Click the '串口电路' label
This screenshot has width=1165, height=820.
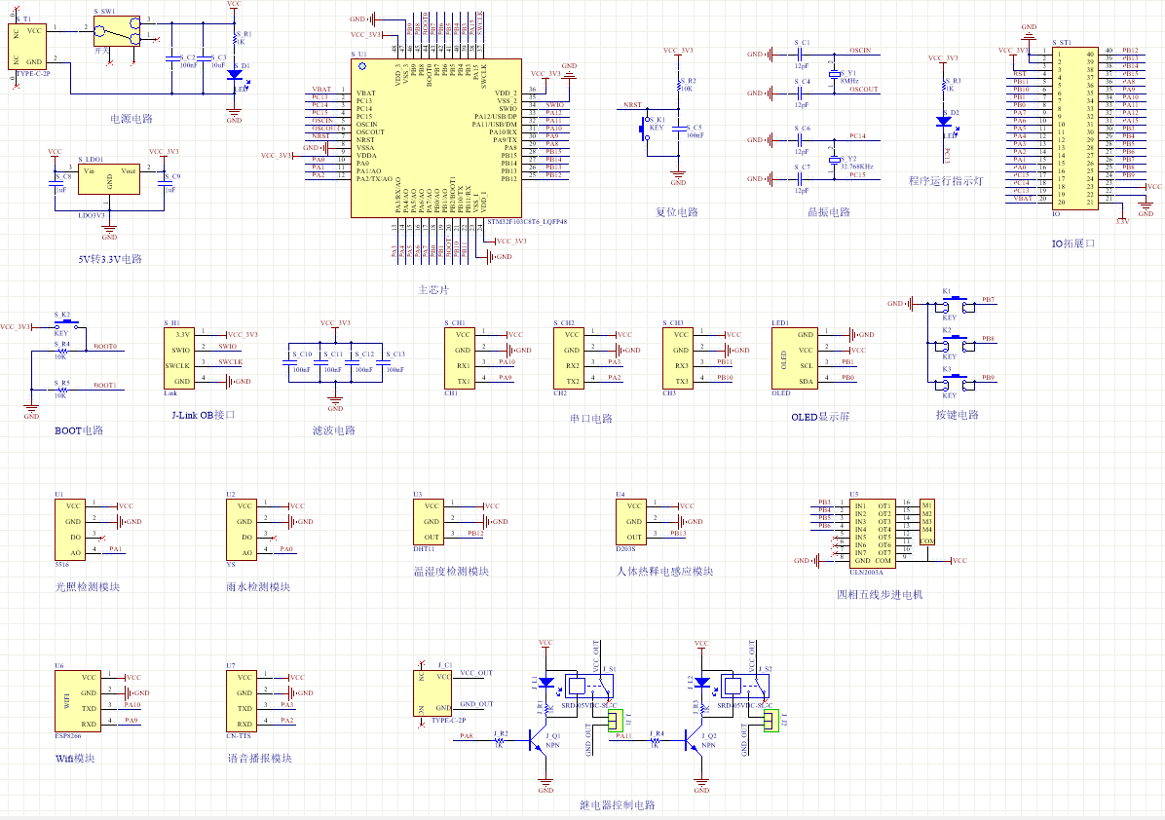tap(591, 419)
